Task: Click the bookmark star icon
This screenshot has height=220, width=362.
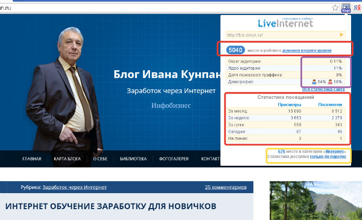Action: [335, 8]
